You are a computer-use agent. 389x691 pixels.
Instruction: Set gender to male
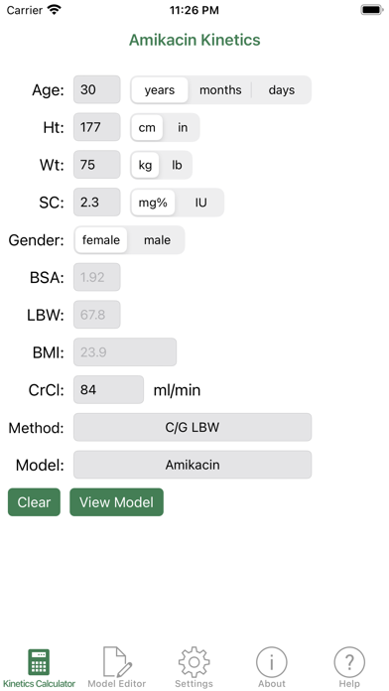click(x=157, y=240)
